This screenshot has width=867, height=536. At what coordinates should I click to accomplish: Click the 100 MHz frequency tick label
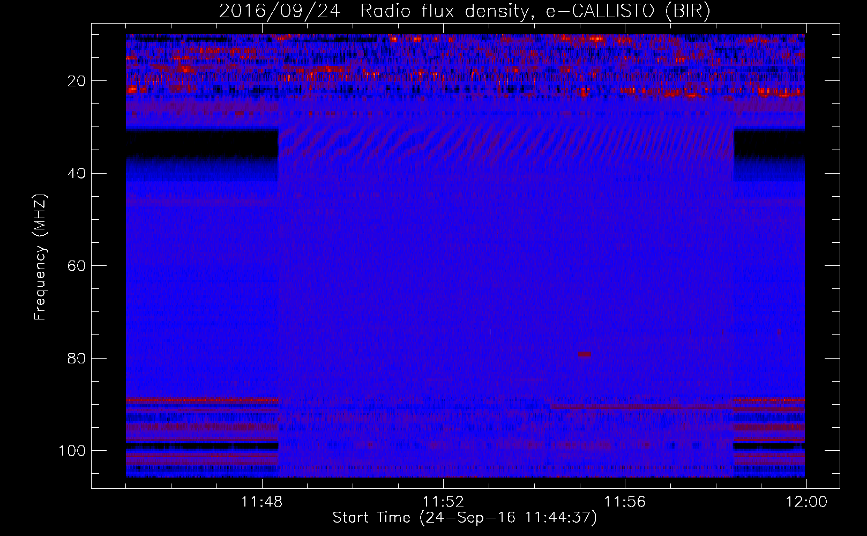[x=72, y=451]
